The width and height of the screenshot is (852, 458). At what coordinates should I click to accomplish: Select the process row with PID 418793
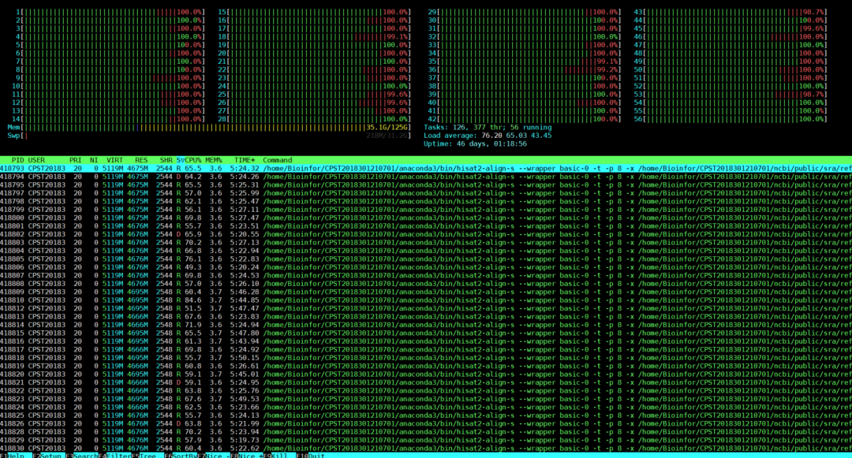point(426,168)
